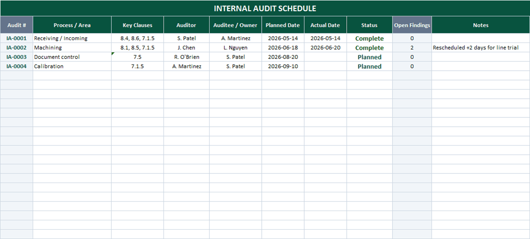
Task: Select auditee S. Patel in Calibration row
Action: [x=236, y=66]
